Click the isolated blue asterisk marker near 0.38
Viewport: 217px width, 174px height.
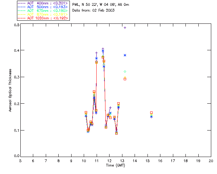point(125,55)
